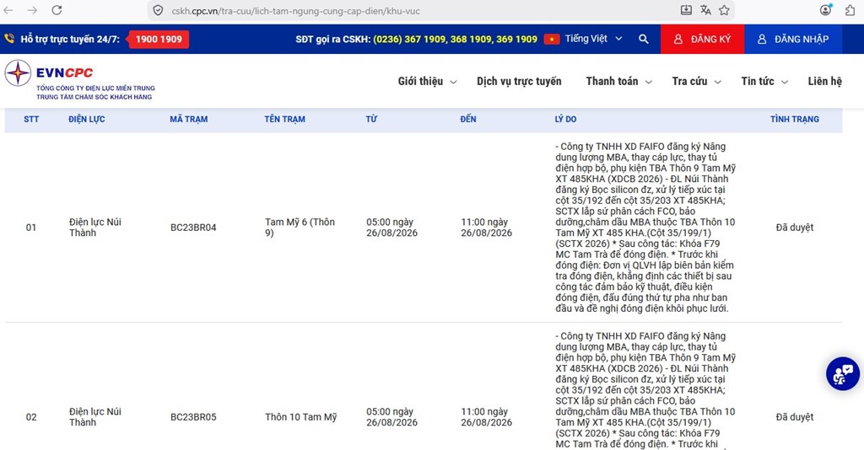The height and width of the screenshot is (450, 864).
Task: Click the browser forward arrow
Action: pos(33,10)
